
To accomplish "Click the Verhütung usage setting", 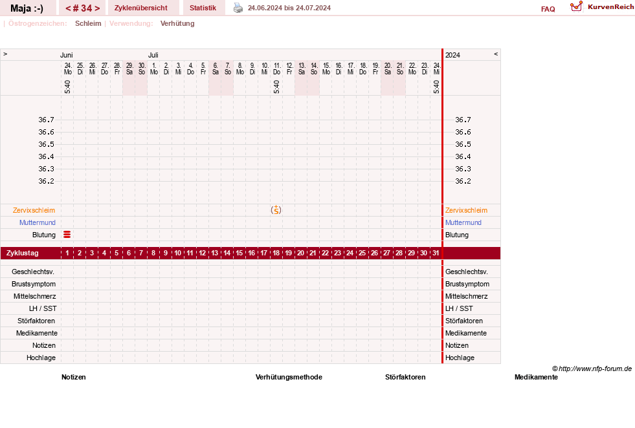I will [177, 23].
